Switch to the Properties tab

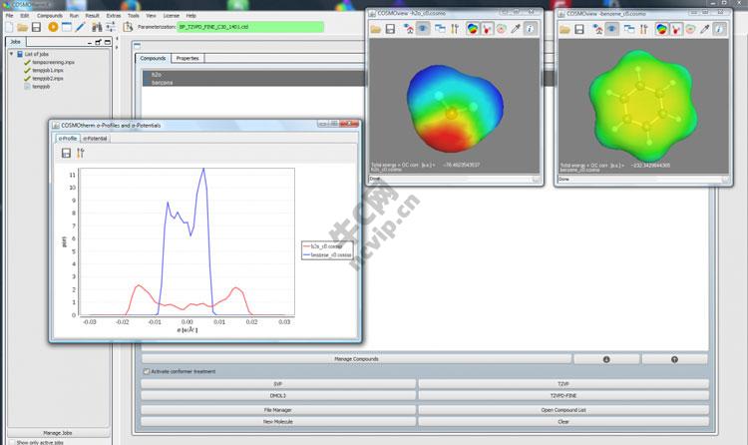pyautogui.click(x=187, y=58)
